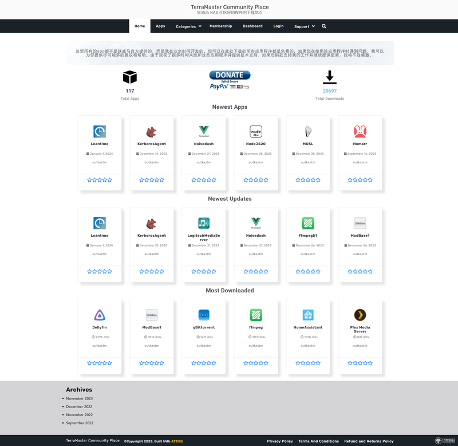Open the MUSL app icon
Viewport: 458px width, 446px height.
[x=308, y=132]
